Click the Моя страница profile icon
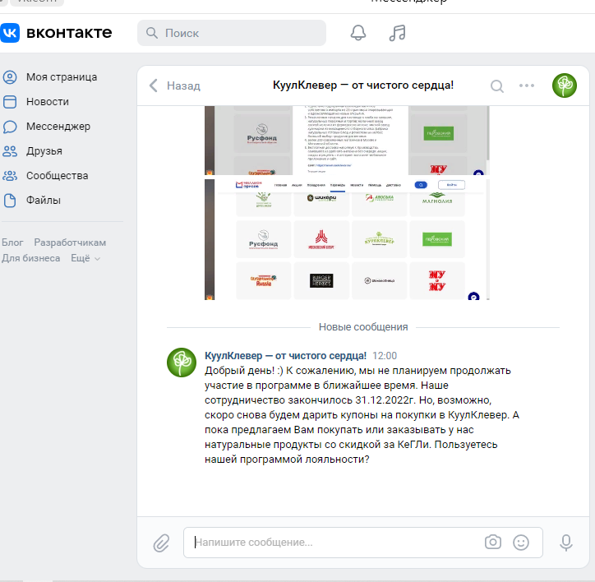The height and width of the screenshot is (582, 595). coord(10,77)
